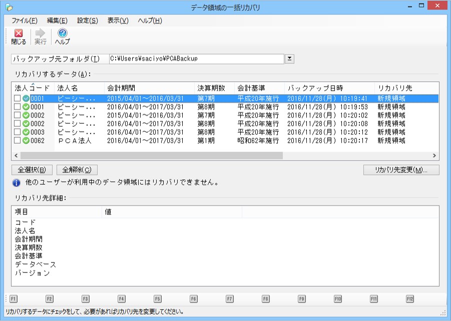Viewport: 451px width, 321px height.
Task: Expand the backup source folder dropdown
Action: tap(289, 59)
